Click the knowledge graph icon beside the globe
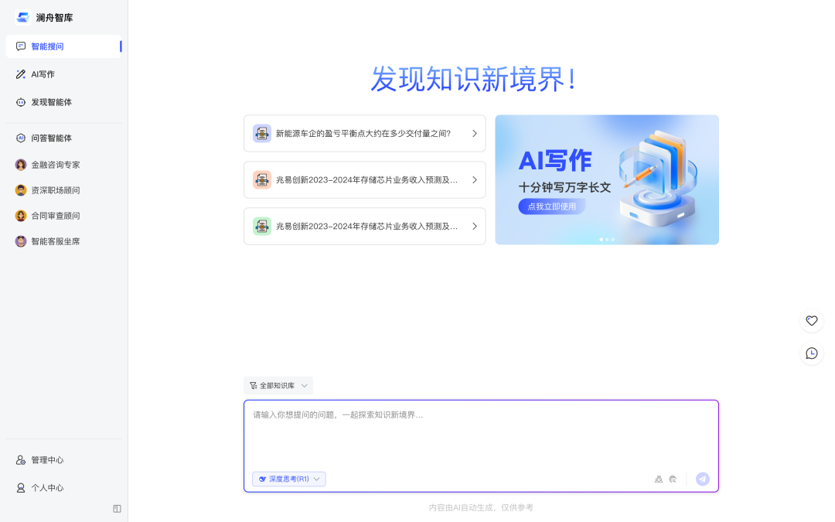Viewport: 835px width, 522px height. click(x=659, y=479)
